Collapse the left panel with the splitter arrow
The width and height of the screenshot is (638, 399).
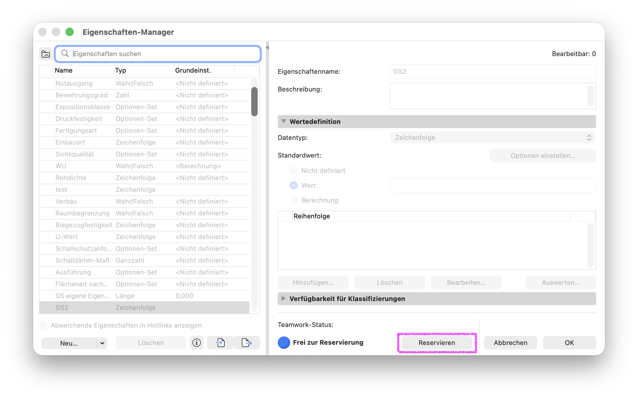pos(267,48)
